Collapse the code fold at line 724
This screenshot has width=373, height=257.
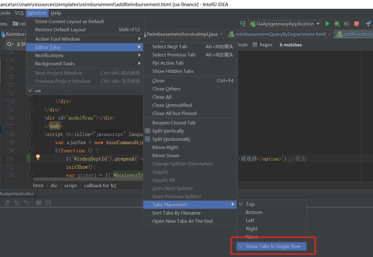click(30, 101)
